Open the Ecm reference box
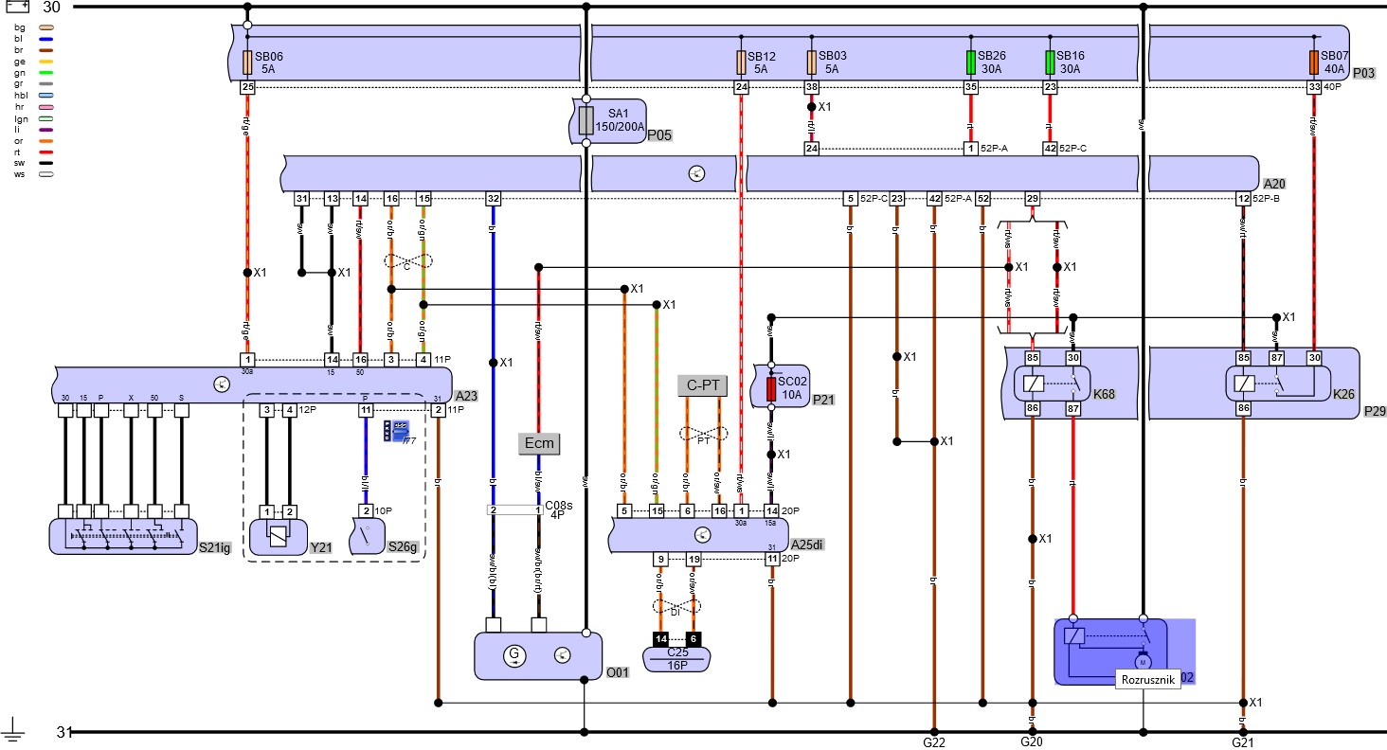The image size is (1387, 750). click(x=538, y=443)
